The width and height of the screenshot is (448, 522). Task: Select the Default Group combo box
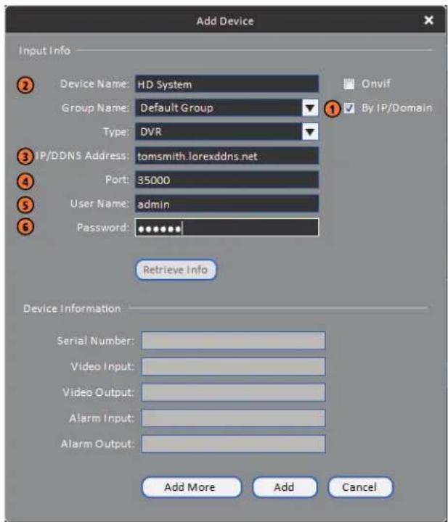coord(227,108)
